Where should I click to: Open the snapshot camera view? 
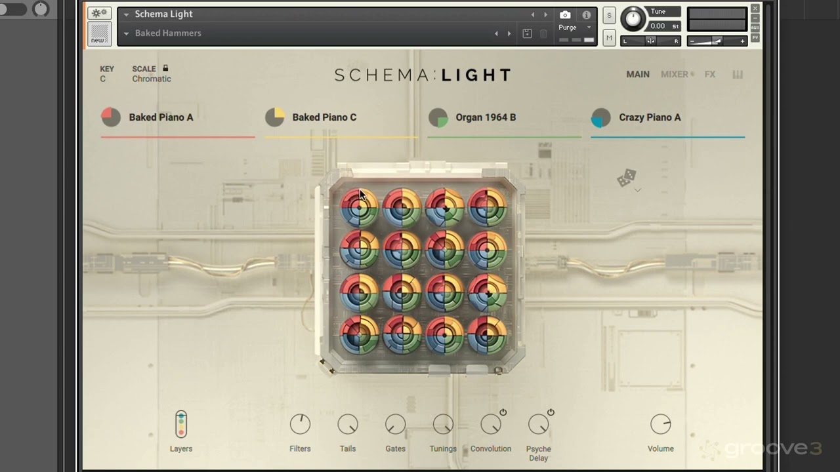[565, 14]
